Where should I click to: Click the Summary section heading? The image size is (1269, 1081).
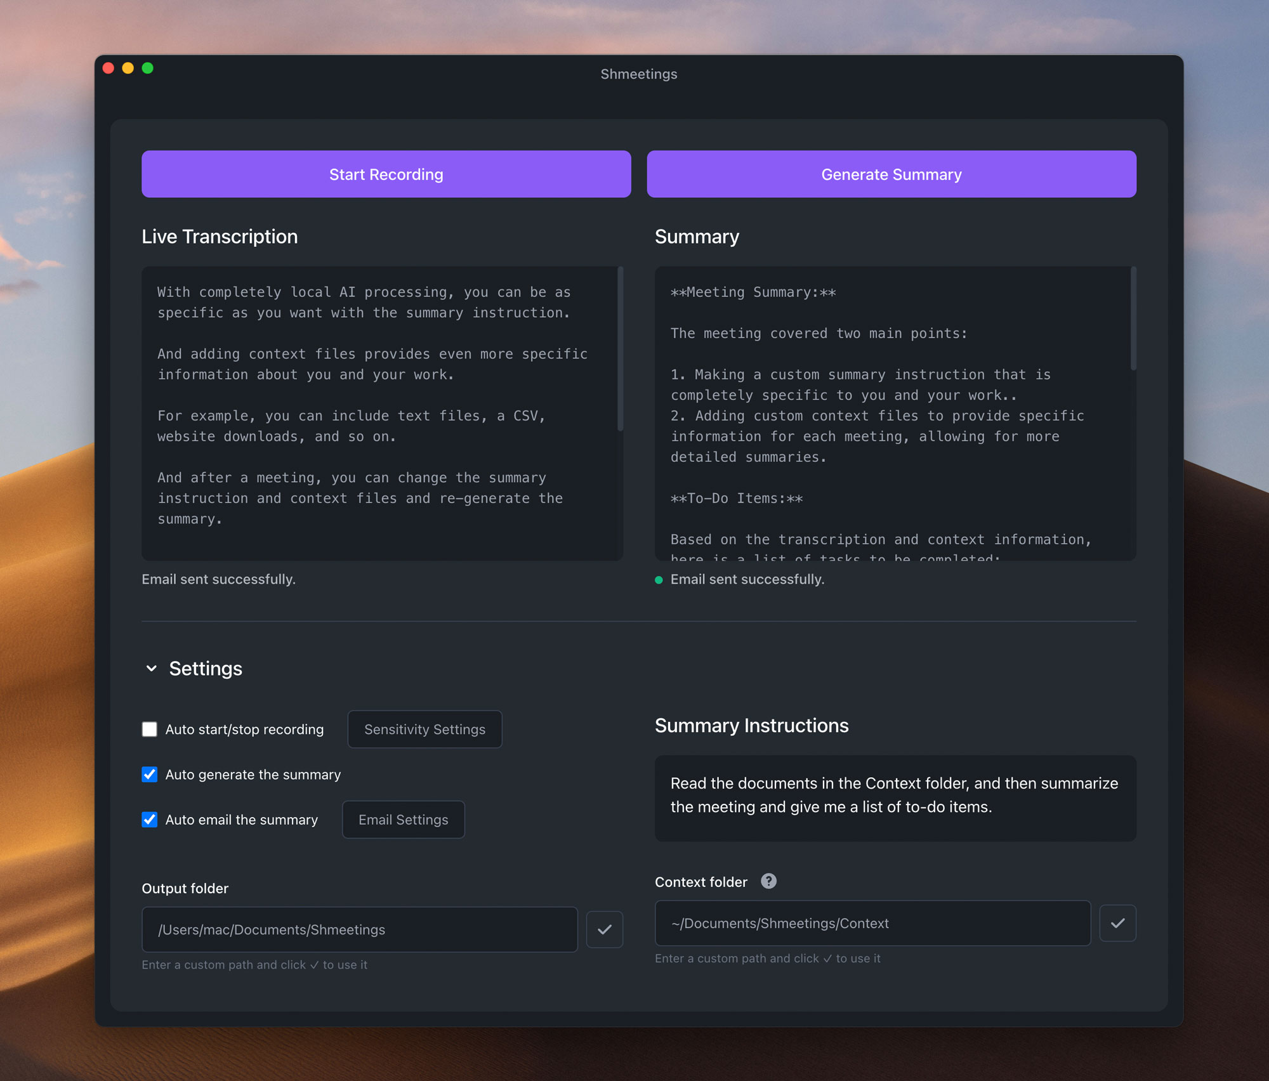click(697, 236)
